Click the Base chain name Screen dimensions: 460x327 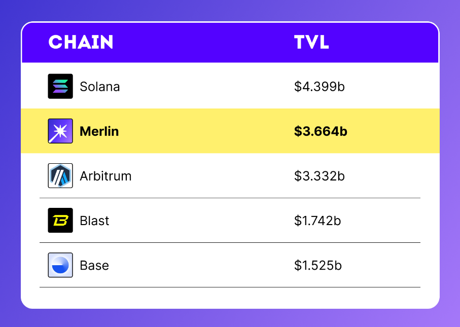(94, 265)
